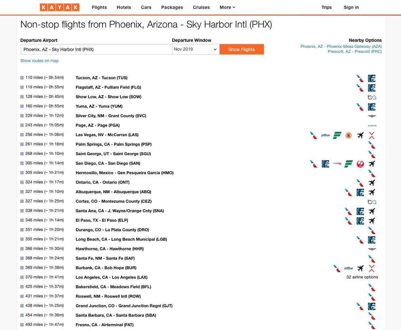Open Phoenix-Mesa Gateway (AZA) nearby option
The width and height of the screenshot is (401, 330).
[x=341, y=46]
